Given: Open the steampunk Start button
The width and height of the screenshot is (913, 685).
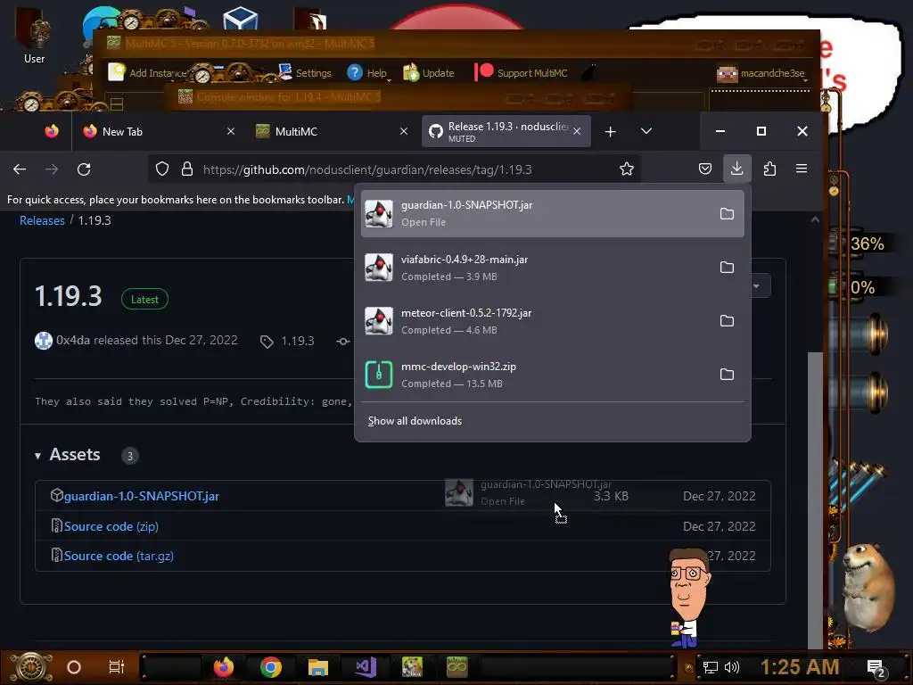Looking at the screenshot, I should (x=31, y=667).
